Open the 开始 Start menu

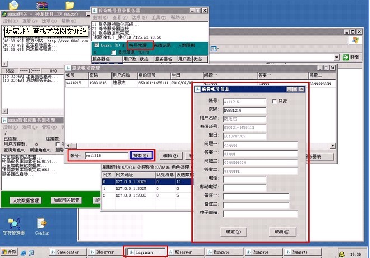coord(10,252)
